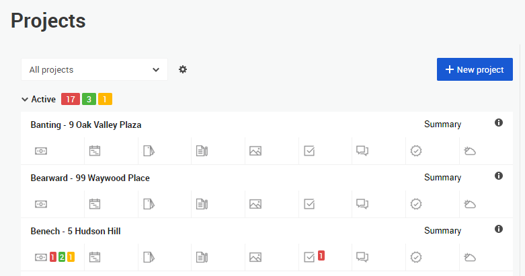Click the info icon for Banting project
This screenshot has width=525, height=276.
pyautogui.click(x=499, y=123)
